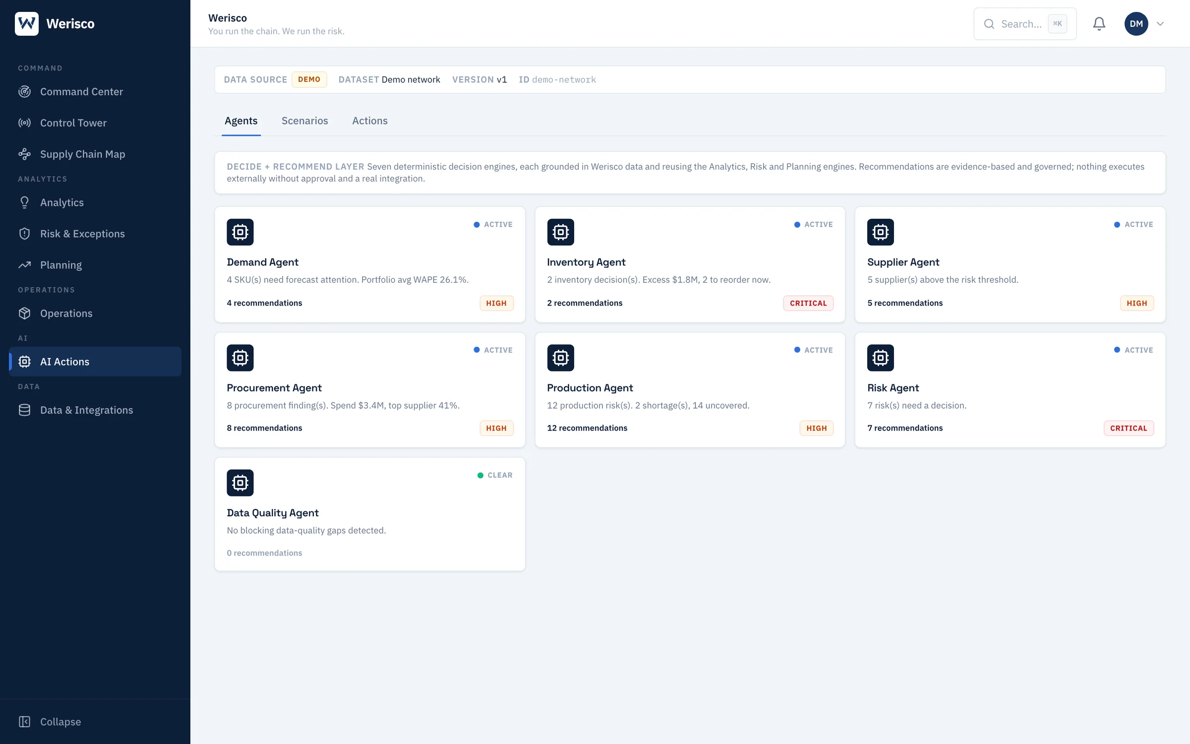Click "12 recommendations" on Production Agent
The height and width of the screenshot is (744, 1190).
coord(587,428)
